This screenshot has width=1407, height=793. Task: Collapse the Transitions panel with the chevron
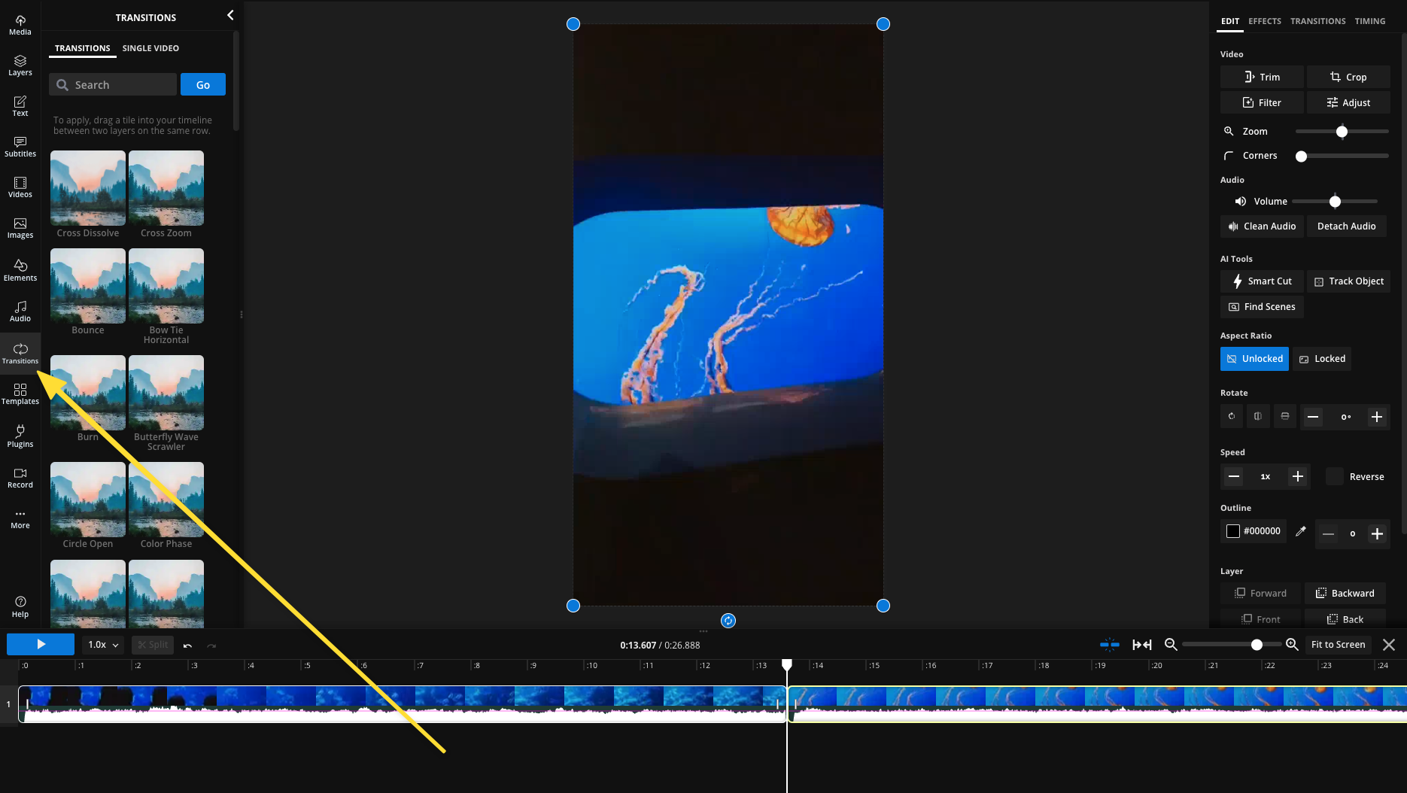coord(229,15)
